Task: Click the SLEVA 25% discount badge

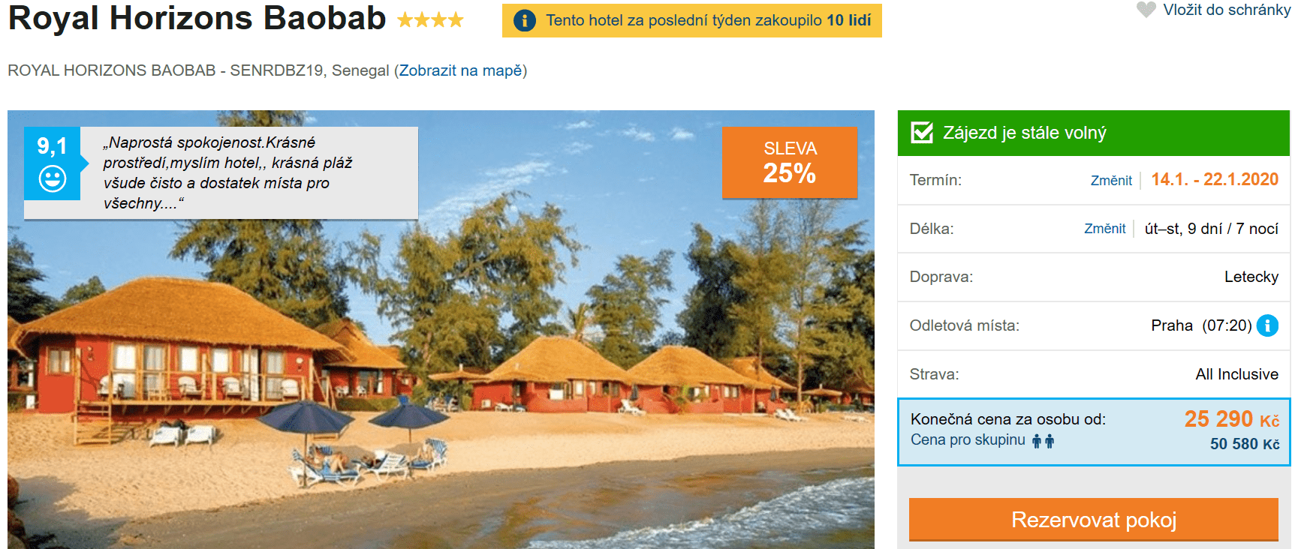Action: [x=790, y=162]
